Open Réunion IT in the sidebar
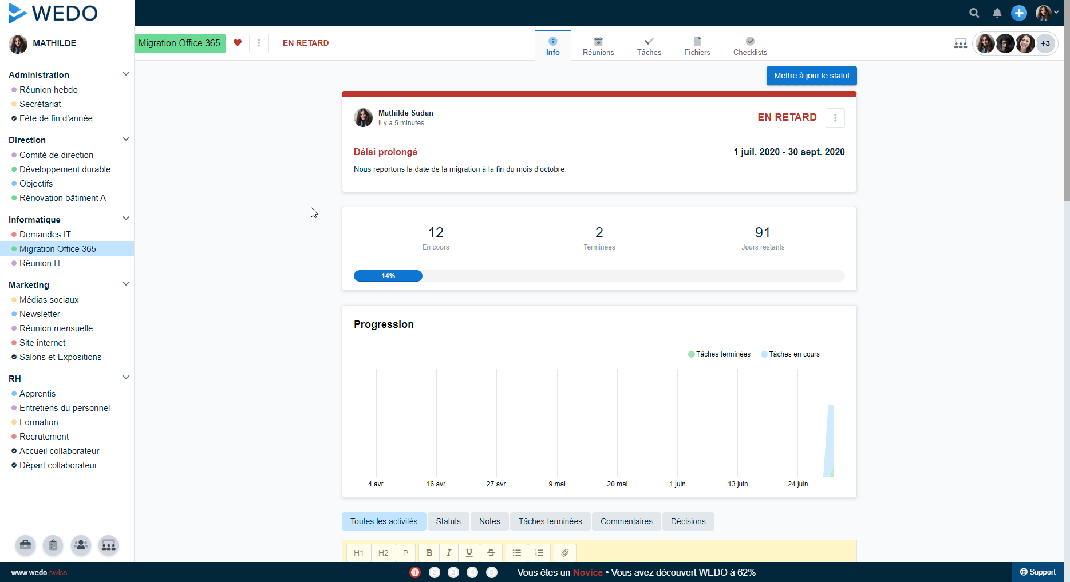1070x582 pixels. tap(40, 263)
